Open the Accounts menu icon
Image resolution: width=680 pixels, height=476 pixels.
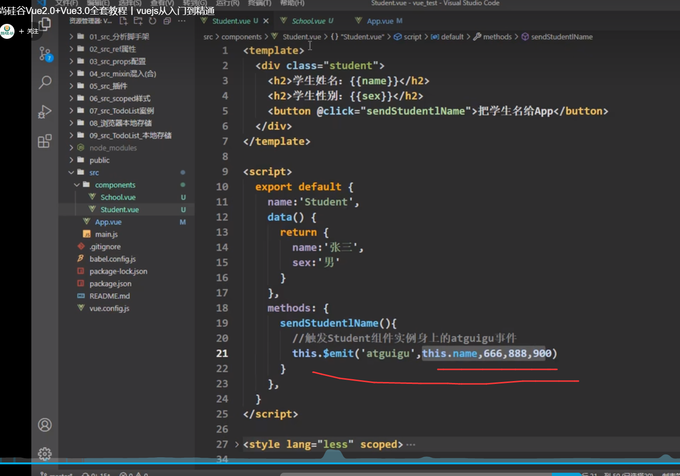45,425
